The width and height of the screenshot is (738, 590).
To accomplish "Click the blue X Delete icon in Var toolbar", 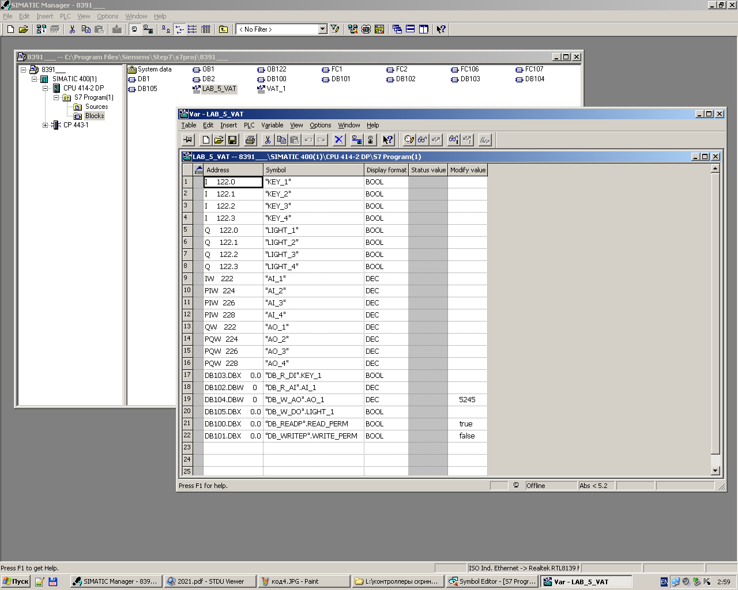I will point(339,140).
